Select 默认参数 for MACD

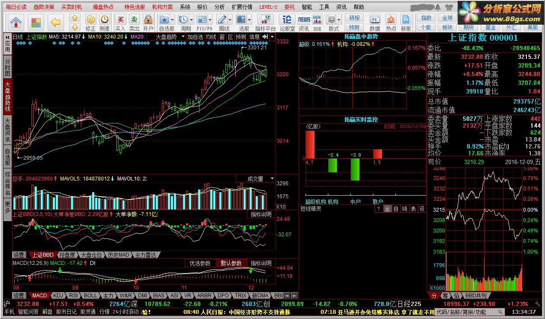click(231, 263)
